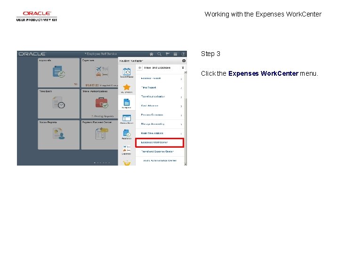Open the Expenses tile
This screenshot has width=339, height=254.
pyautogui.click(x=100, y=73)
